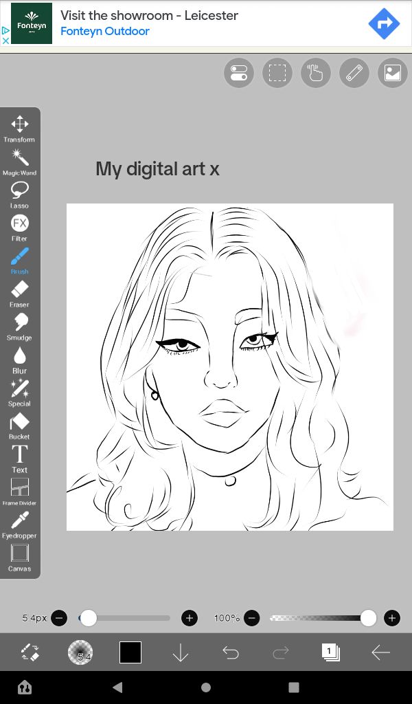Tap the down arrow toolbar button

tap(181, 652)
